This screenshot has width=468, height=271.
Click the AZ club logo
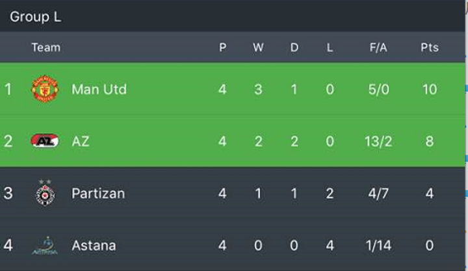point(45,141)
